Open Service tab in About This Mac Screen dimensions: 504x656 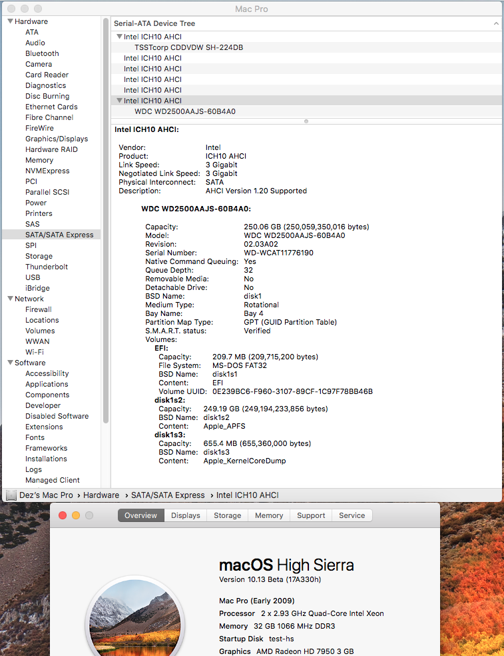[352, 515]
